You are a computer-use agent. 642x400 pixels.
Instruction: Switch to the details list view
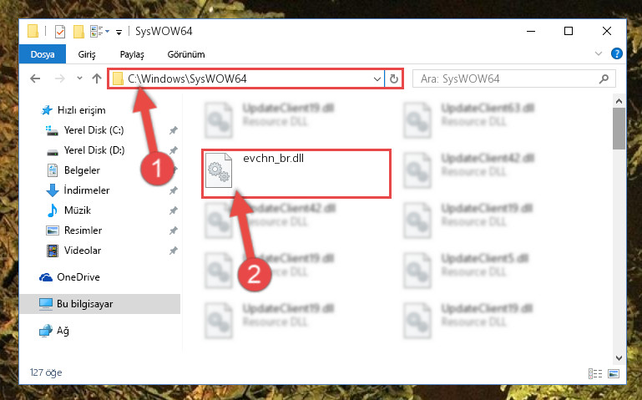pos(595,373)
